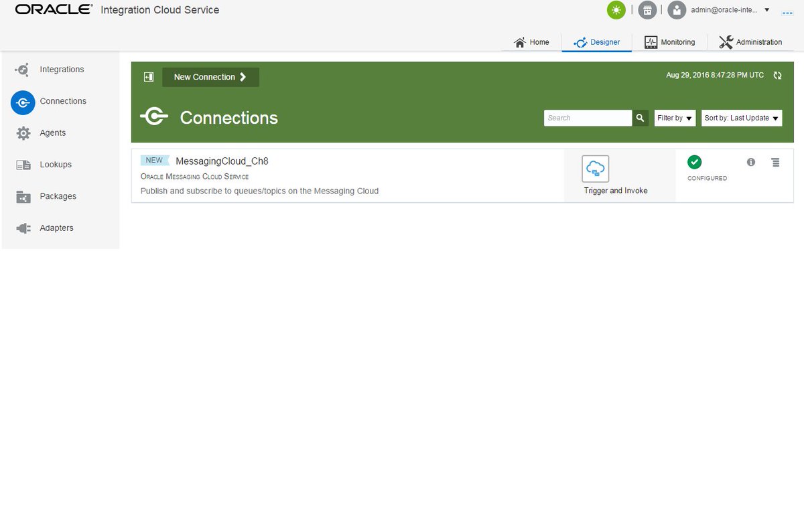View info for MessagingCloud_Ch8 connection
804x532 pixels.
point(751,162)
